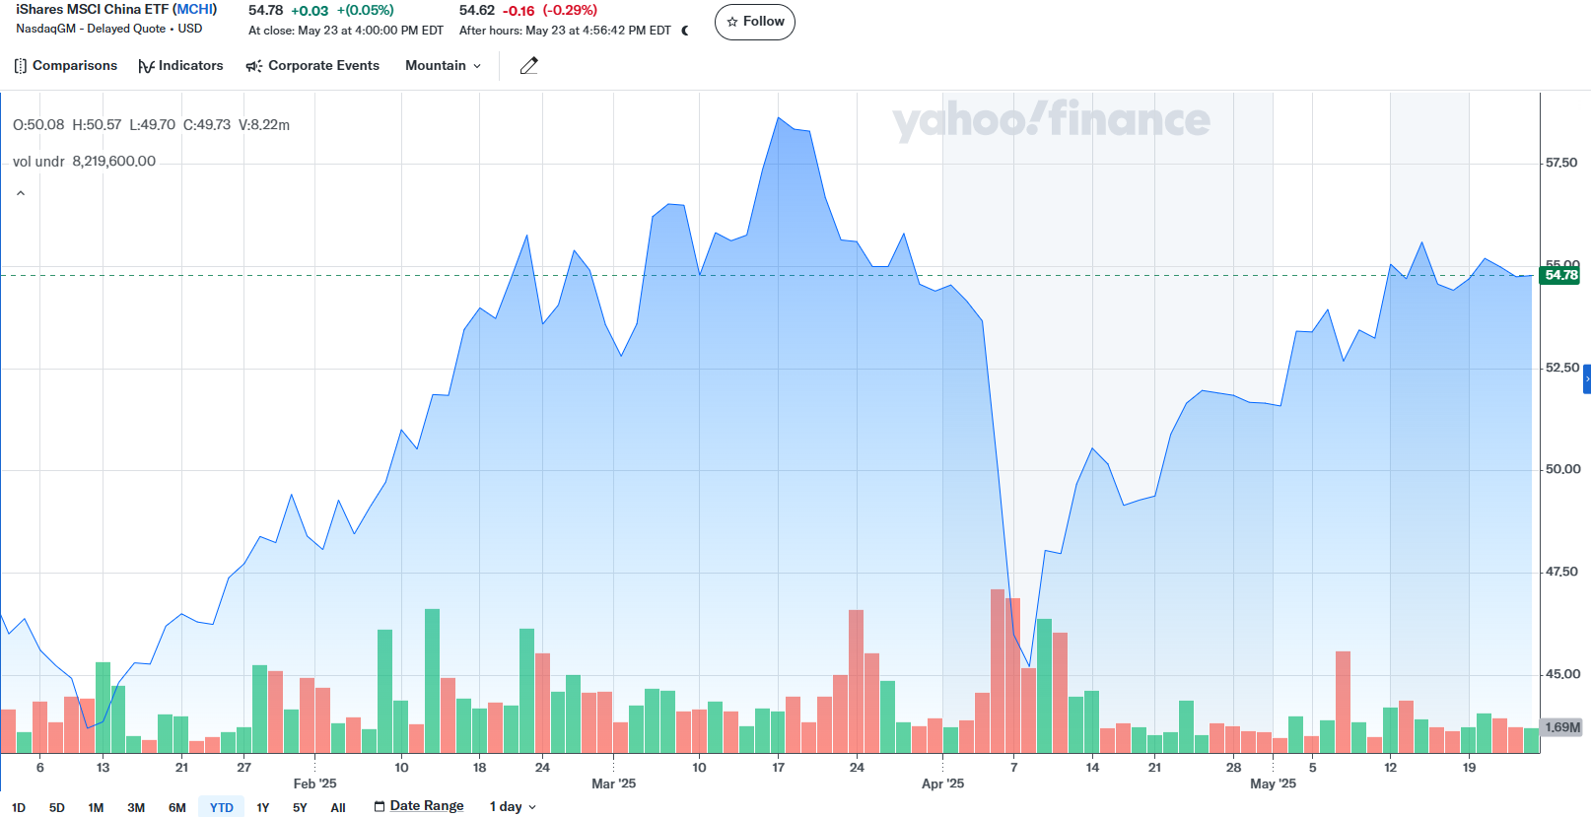Click the calendar icon beside Date Range
Image resolution: width=1591 pixels, height=817 pixels.
coord(380,806)
